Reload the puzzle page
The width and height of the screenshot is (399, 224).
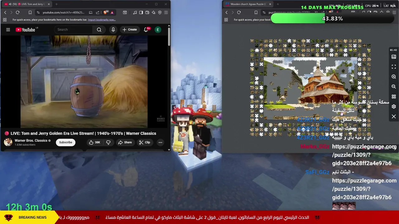pyautogui.click(x=239, y=12)
